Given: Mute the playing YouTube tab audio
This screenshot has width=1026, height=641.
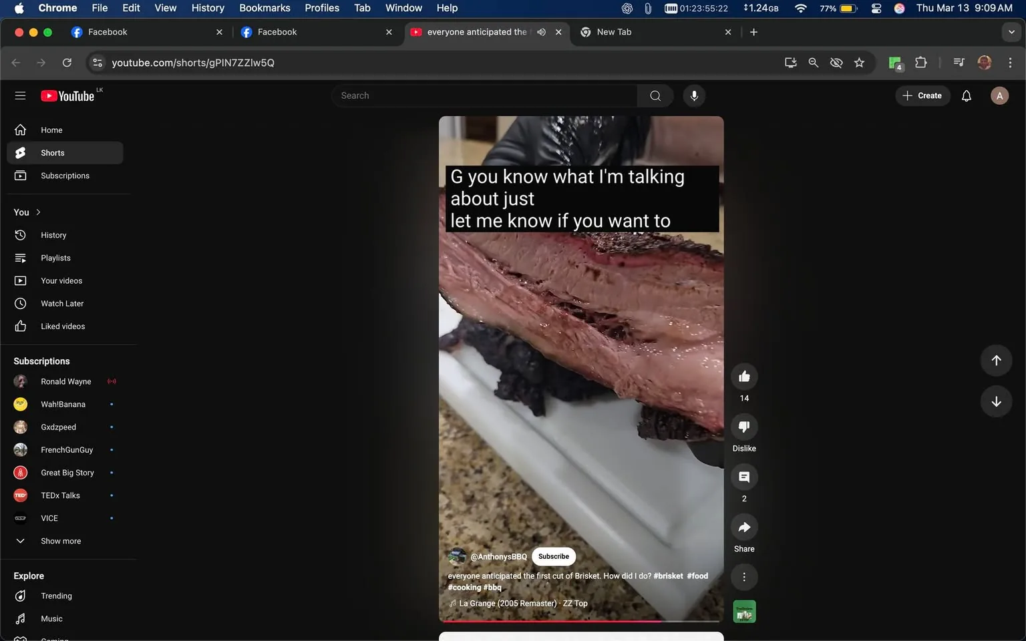Looking at the screenshot, I should pos(541,31).
